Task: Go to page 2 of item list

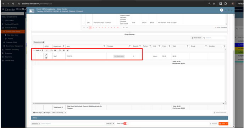Action: click(93, 28)
